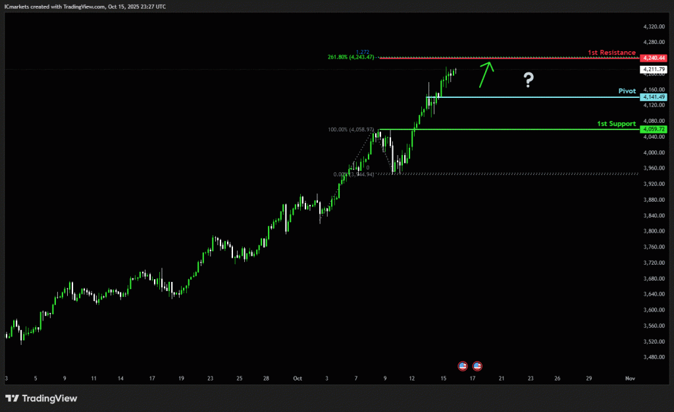Image resolution: width=674 pixels, height=412 pixels.
Task: Select the cyan 4,141.49 price tag
Action: 653,97
